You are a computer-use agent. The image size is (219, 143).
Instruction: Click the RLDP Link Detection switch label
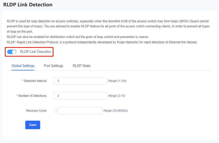35,52
